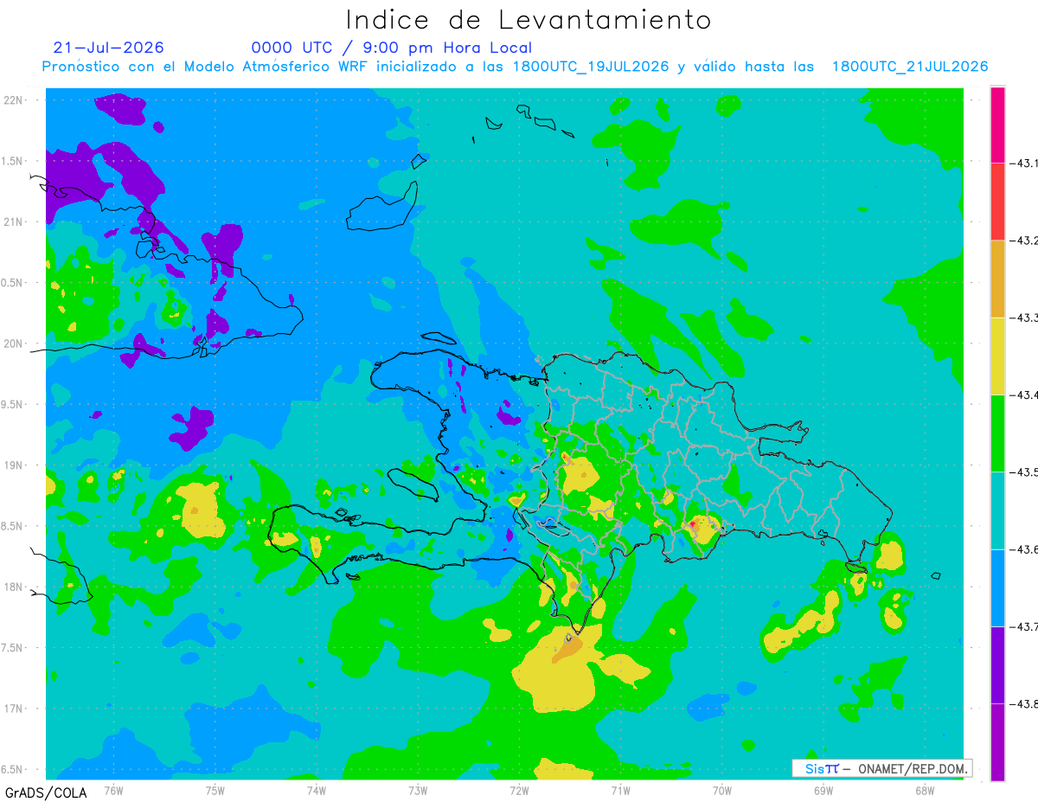Click the 'SisTT - ONAMET/REP.DOM.' label

[x=881, y=768]
